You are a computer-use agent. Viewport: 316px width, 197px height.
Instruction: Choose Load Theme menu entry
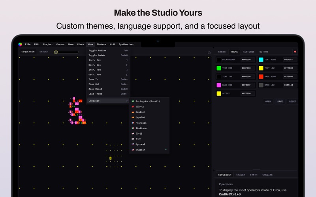[x=108, y=94]
